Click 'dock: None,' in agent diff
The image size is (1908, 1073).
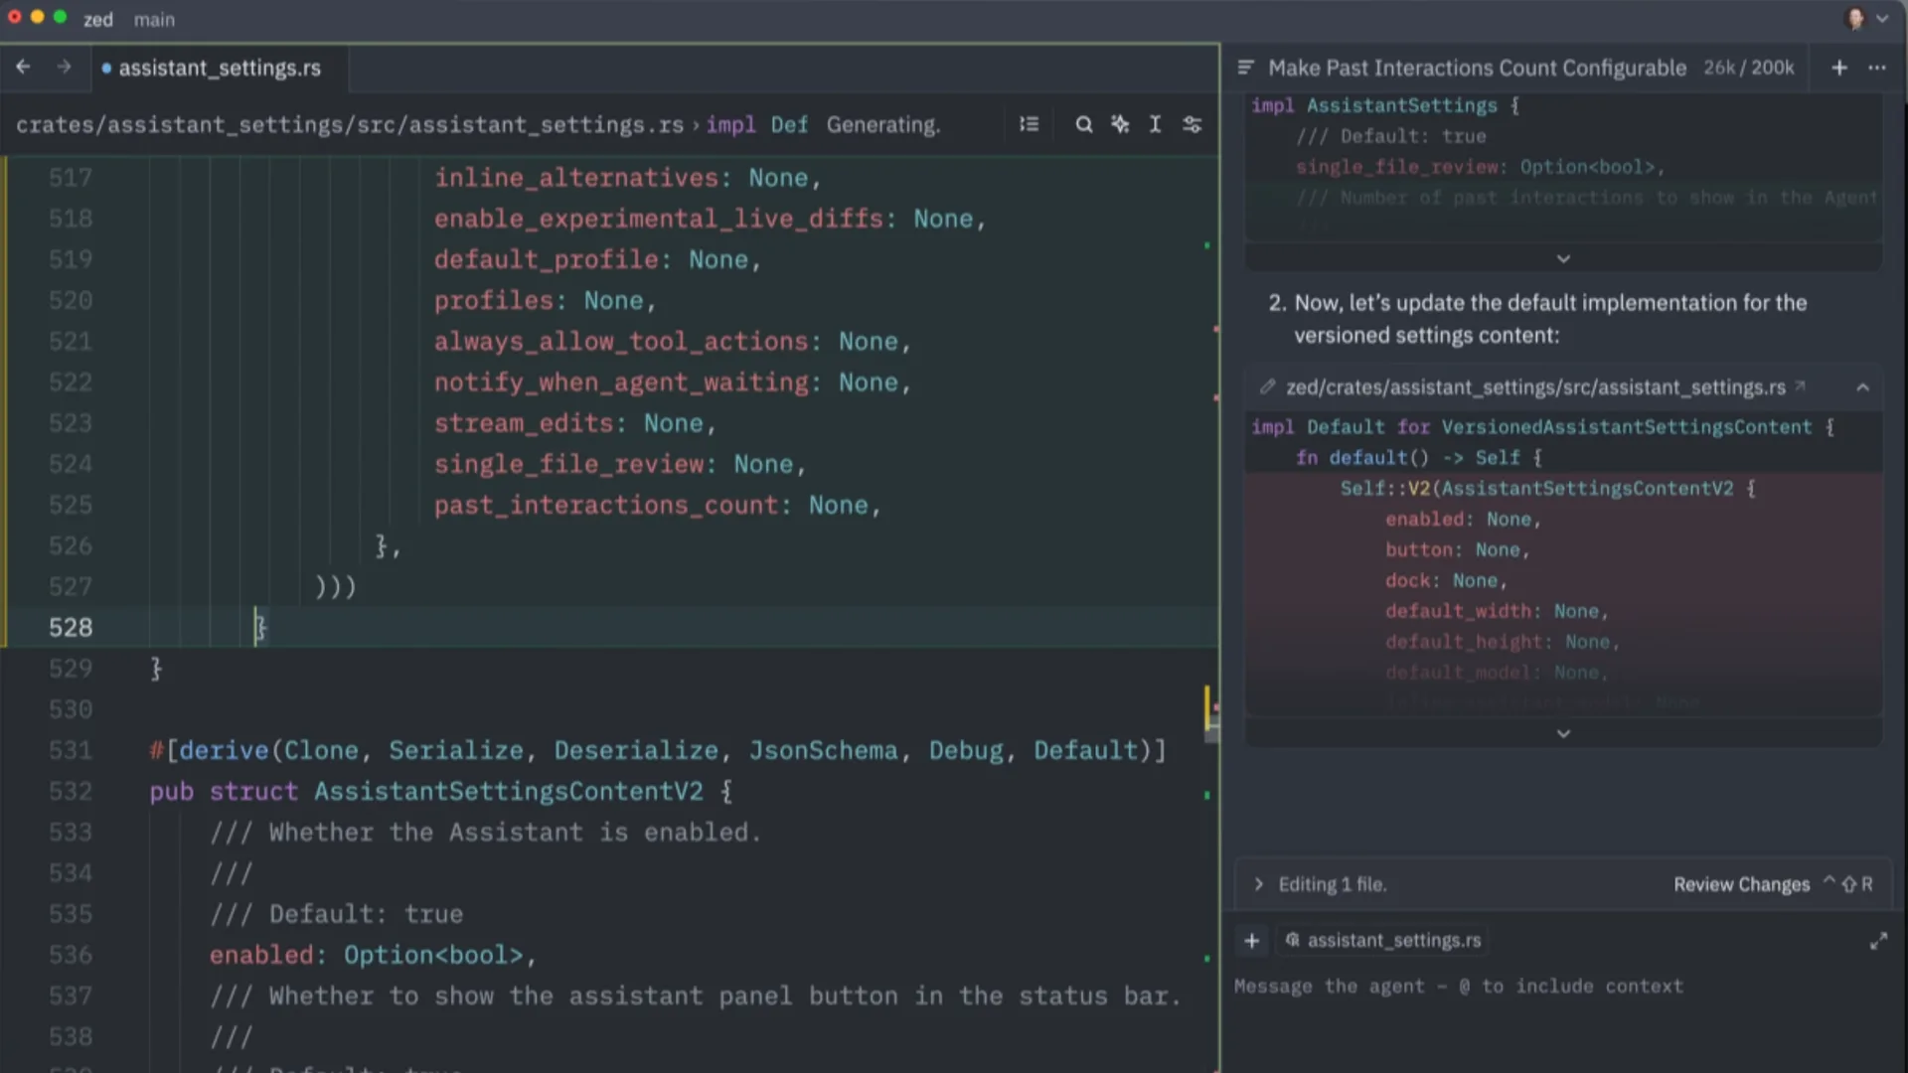pos(1446,580)
